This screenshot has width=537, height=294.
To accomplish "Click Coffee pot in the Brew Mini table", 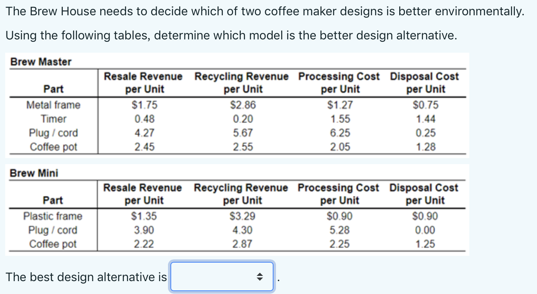I will [53, 244].
